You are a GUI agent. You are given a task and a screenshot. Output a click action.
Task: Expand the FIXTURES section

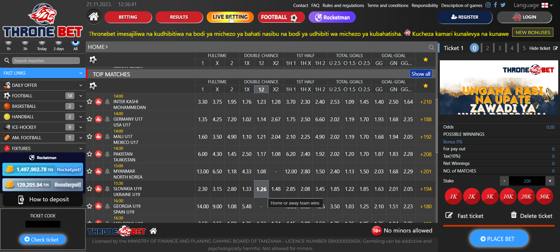pyautogui.click(x=43, y=149)
